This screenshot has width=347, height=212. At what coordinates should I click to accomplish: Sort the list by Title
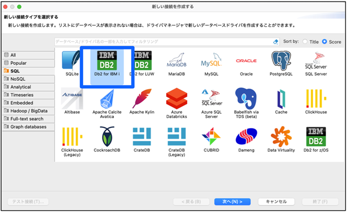click(305, 42)
